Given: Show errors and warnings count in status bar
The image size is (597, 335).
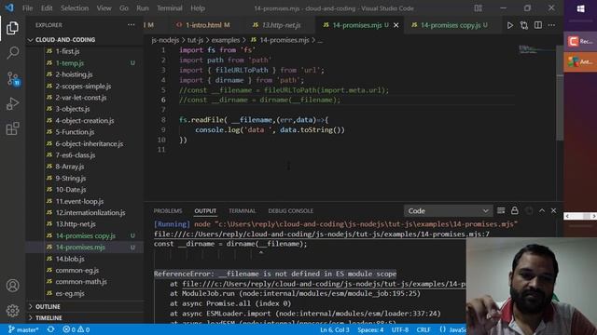Looking at the screenshot, I should click(x=76, y=329).
